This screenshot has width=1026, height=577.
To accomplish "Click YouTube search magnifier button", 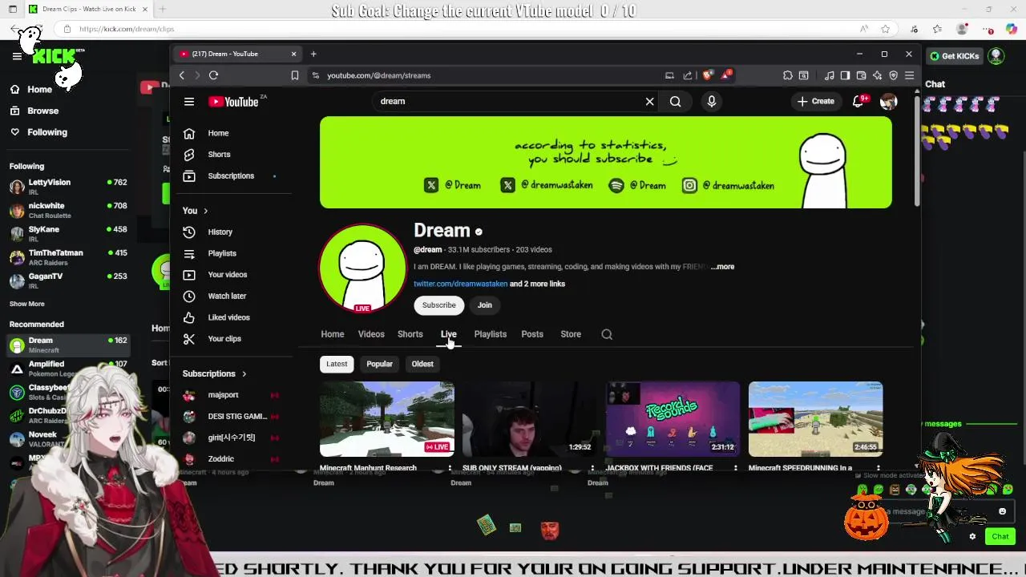I will [x=676, y=102].
